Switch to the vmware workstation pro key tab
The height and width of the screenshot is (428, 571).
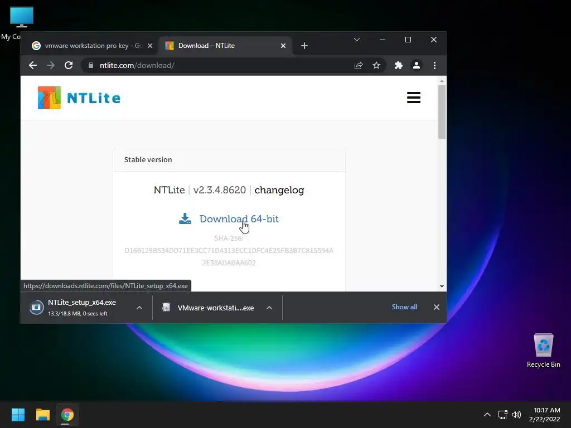[92, 46]
